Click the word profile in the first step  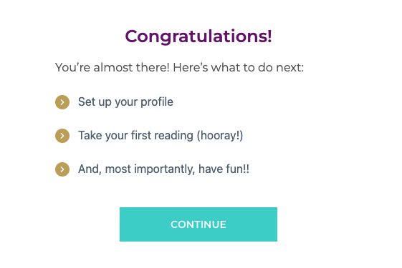(x=157, y=102)
